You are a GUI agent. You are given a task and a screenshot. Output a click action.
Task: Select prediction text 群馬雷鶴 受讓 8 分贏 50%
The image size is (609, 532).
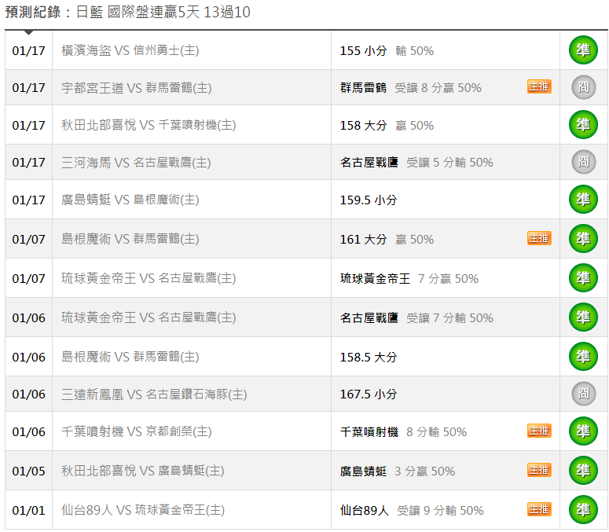(x=410, y=88)
